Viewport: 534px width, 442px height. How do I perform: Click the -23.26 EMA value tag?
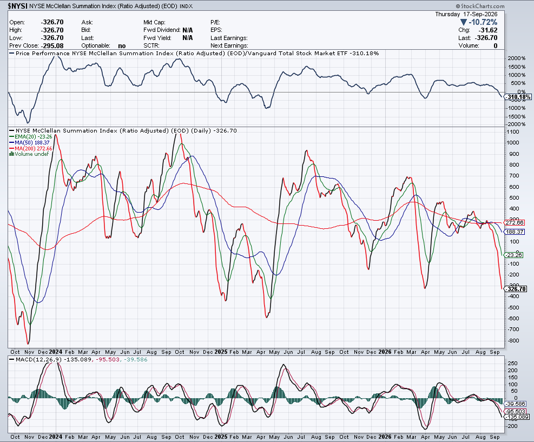point(513,255)
